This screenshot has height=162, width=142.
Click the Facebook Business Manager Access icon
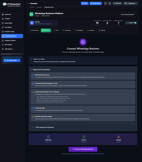[x=33, y=84]
